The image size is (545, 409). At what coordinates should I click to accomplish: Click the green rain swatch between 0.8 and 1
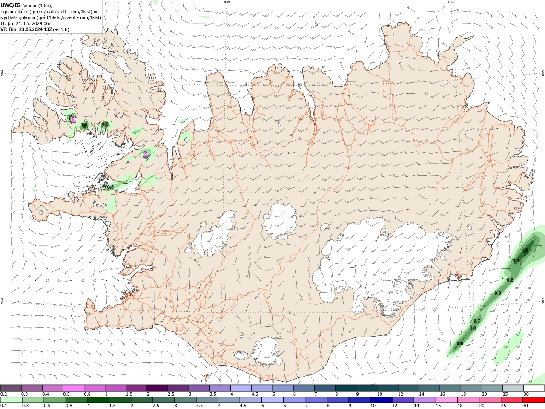tap(77, 400)
